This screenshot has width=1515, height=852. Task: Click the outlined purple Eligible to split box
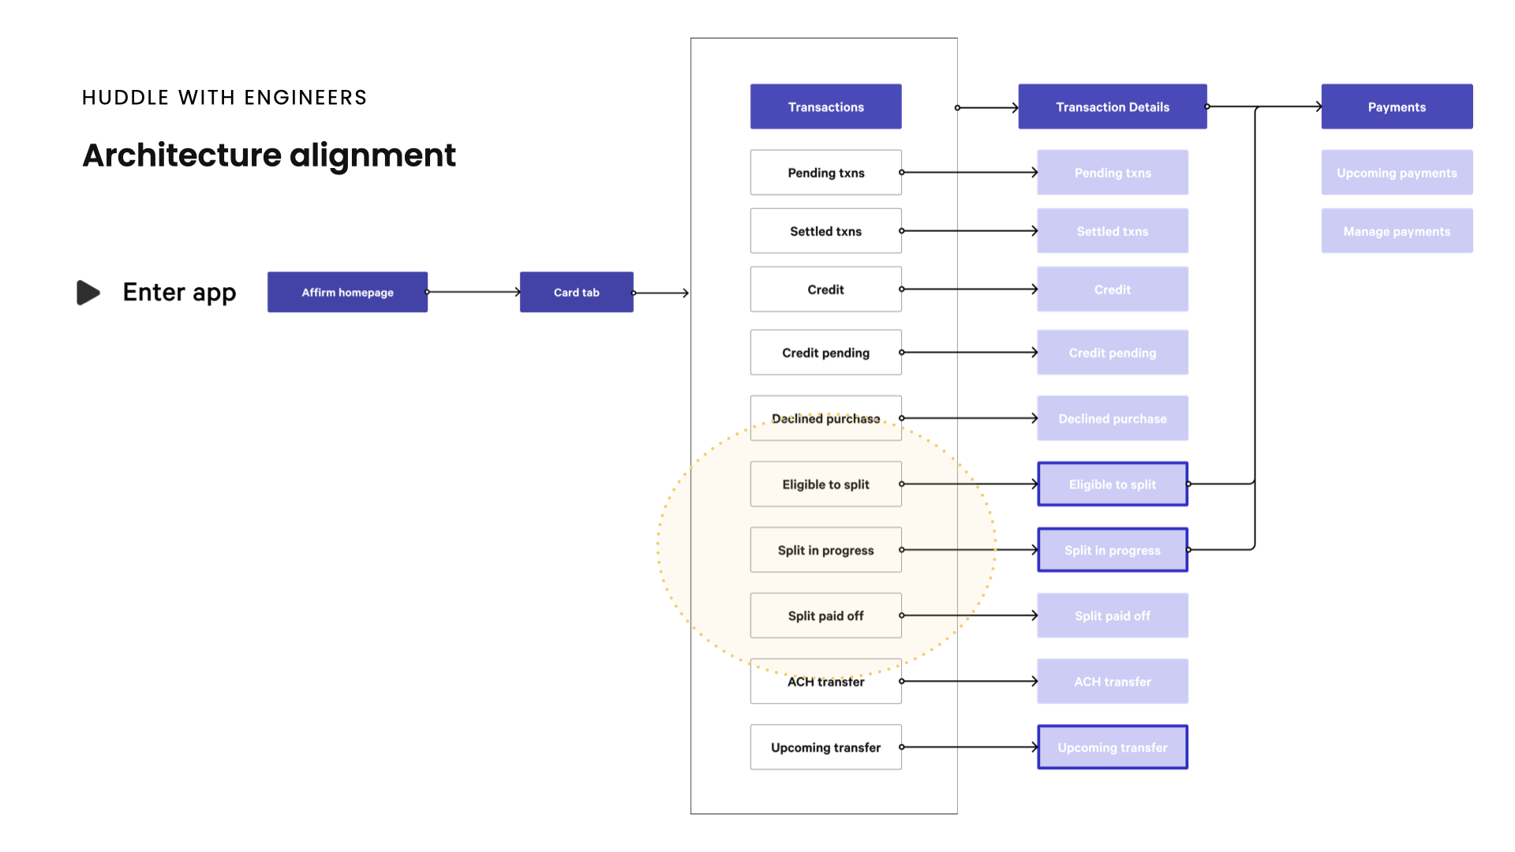(x=1112, y=484)
